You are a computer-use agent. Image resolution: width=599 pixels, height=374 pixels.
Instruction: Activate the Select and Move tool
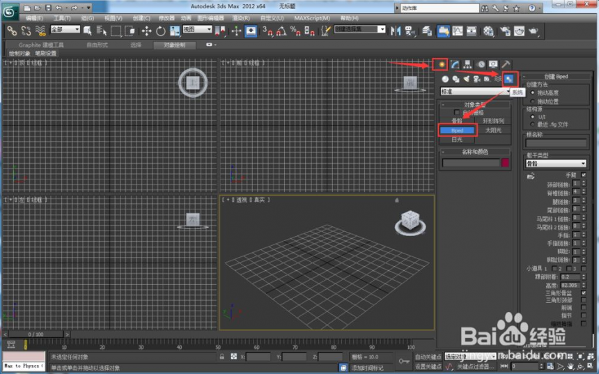point(146,31)
